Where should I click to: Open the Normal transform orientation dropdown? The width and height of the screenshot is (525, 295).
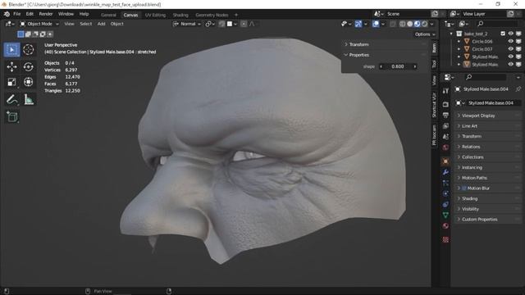tap(187, 24)
